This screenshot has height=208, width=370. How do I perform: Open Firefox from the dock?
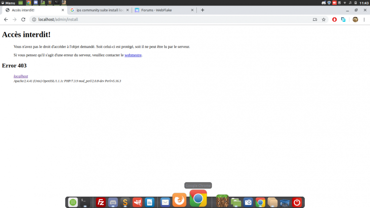[179, 199]
